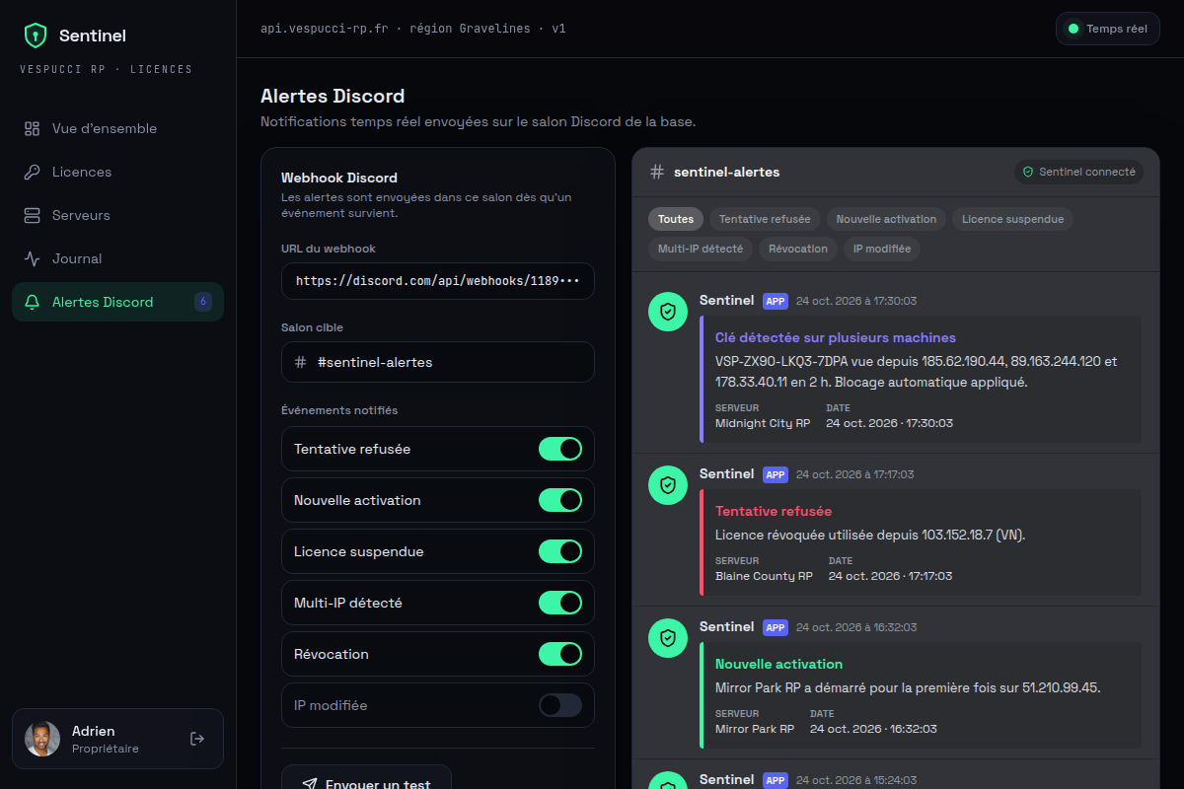Click the logout icon next to Adrien
The height and width of the screenshot is (789, 1184).
pos(197,739)
